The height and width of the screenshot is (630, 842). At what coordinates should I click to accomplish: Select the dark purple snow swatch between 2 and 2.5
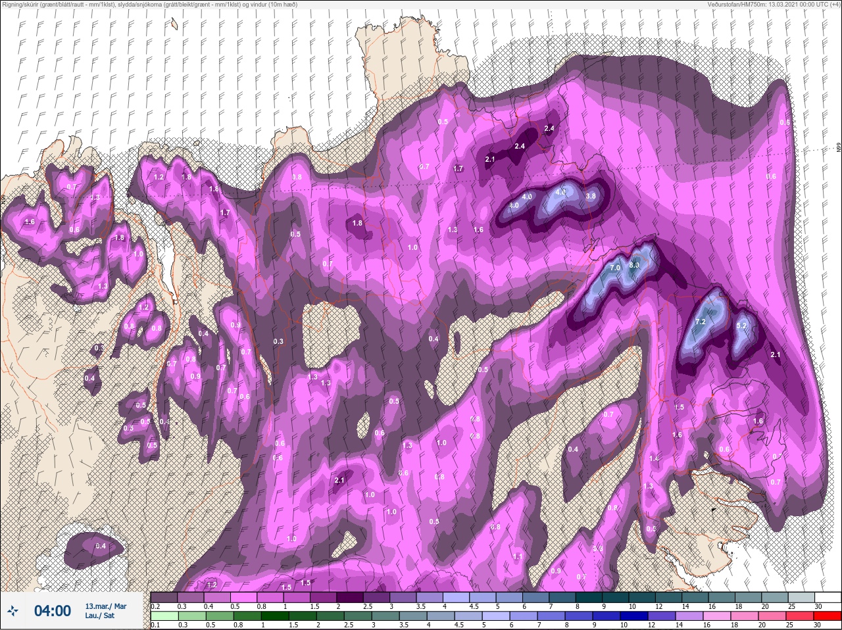coord(351,597)
